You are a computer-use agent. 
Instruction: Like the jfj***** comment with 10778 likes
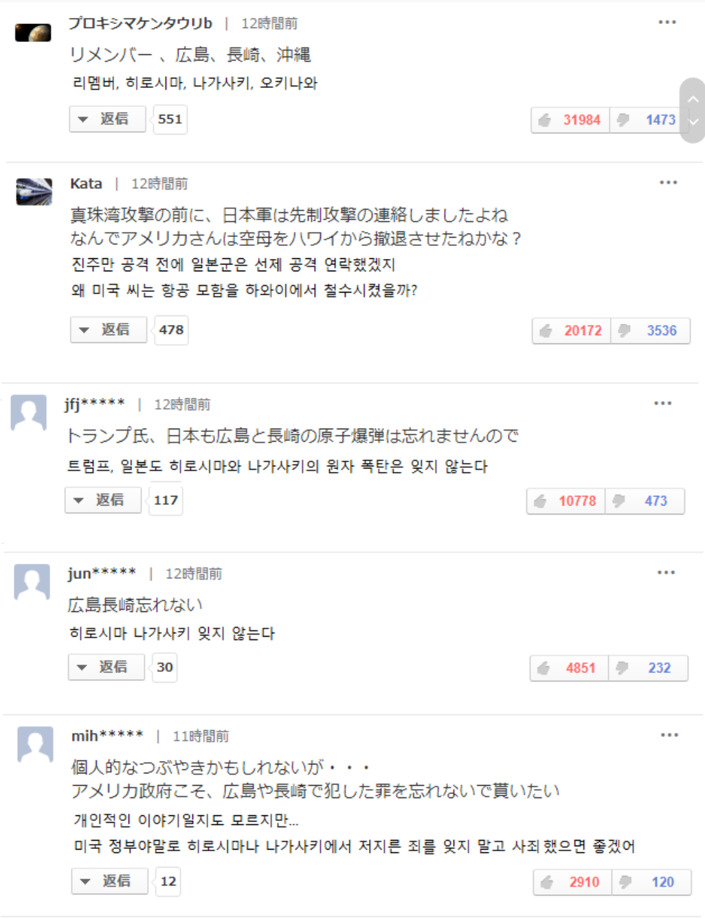coord(566,501)
